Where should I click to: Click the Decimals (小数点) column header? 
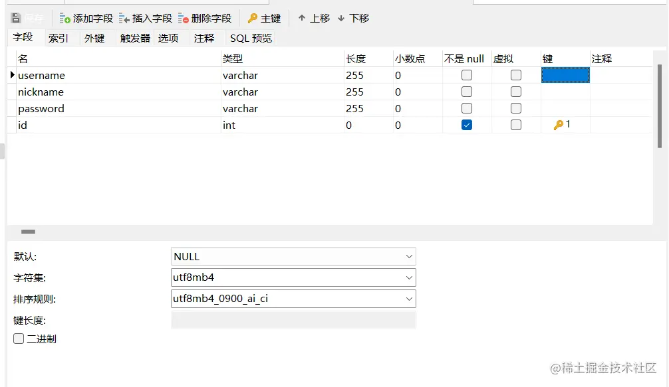click(x=418, y=59)
